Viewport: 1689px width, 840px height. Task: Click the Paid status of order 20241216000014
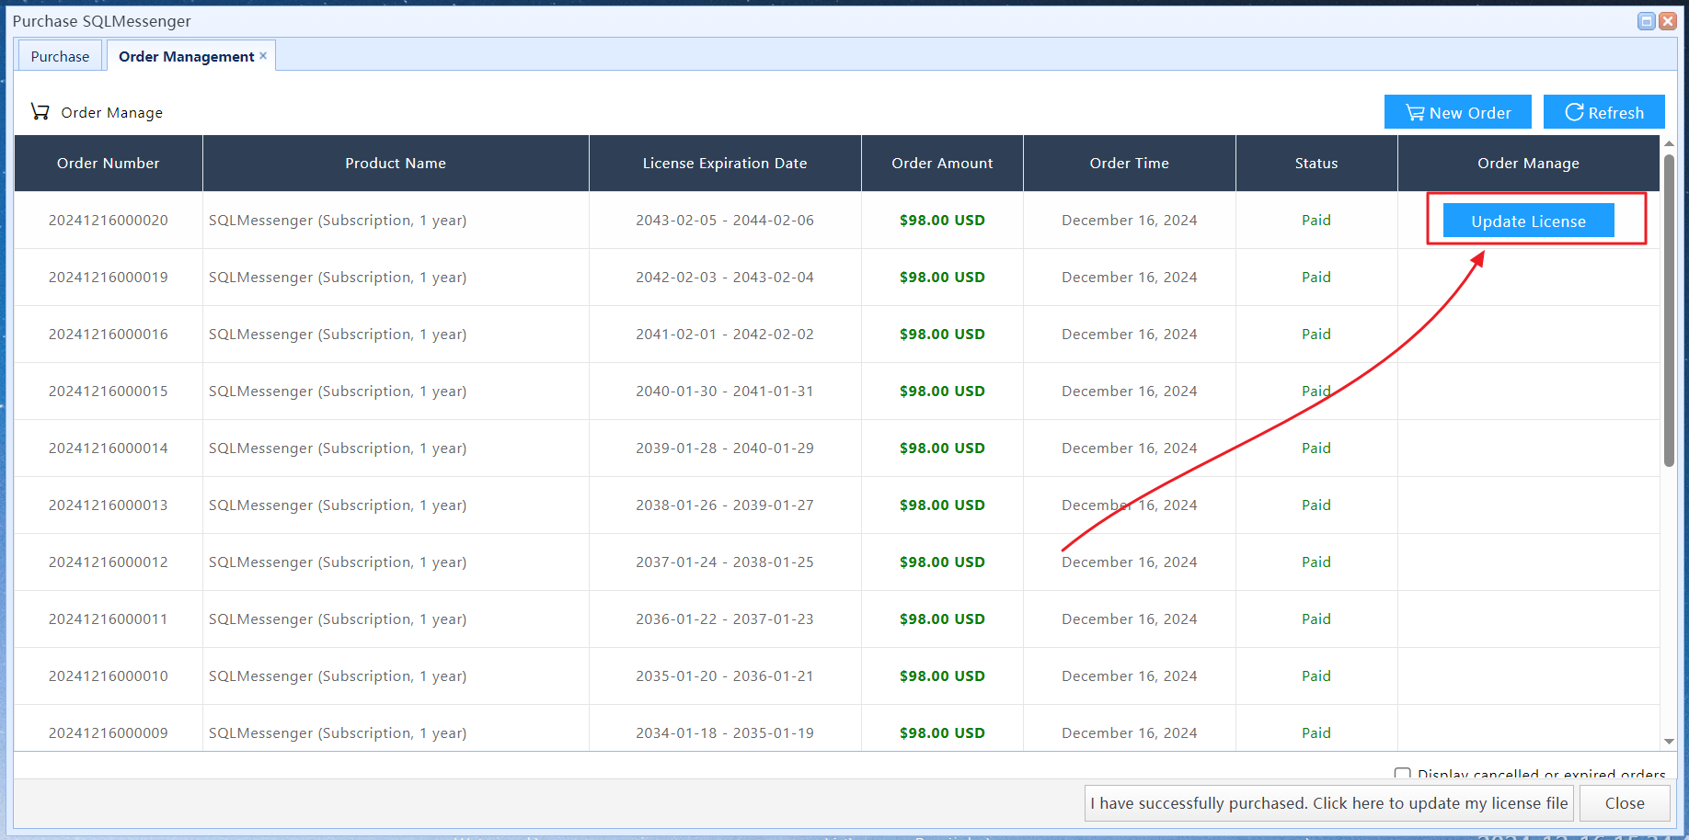pos(1316,448)
